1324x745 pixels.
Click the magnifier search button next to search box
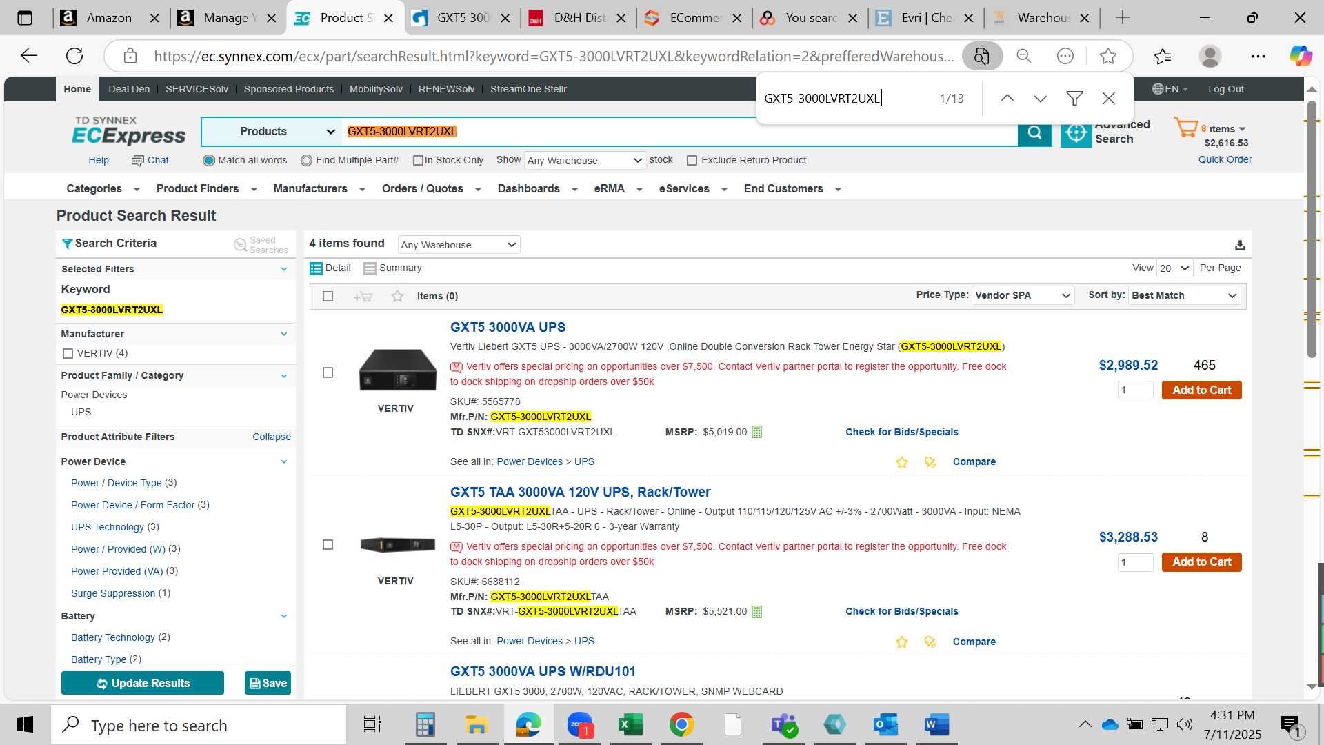click(1034, 132)
